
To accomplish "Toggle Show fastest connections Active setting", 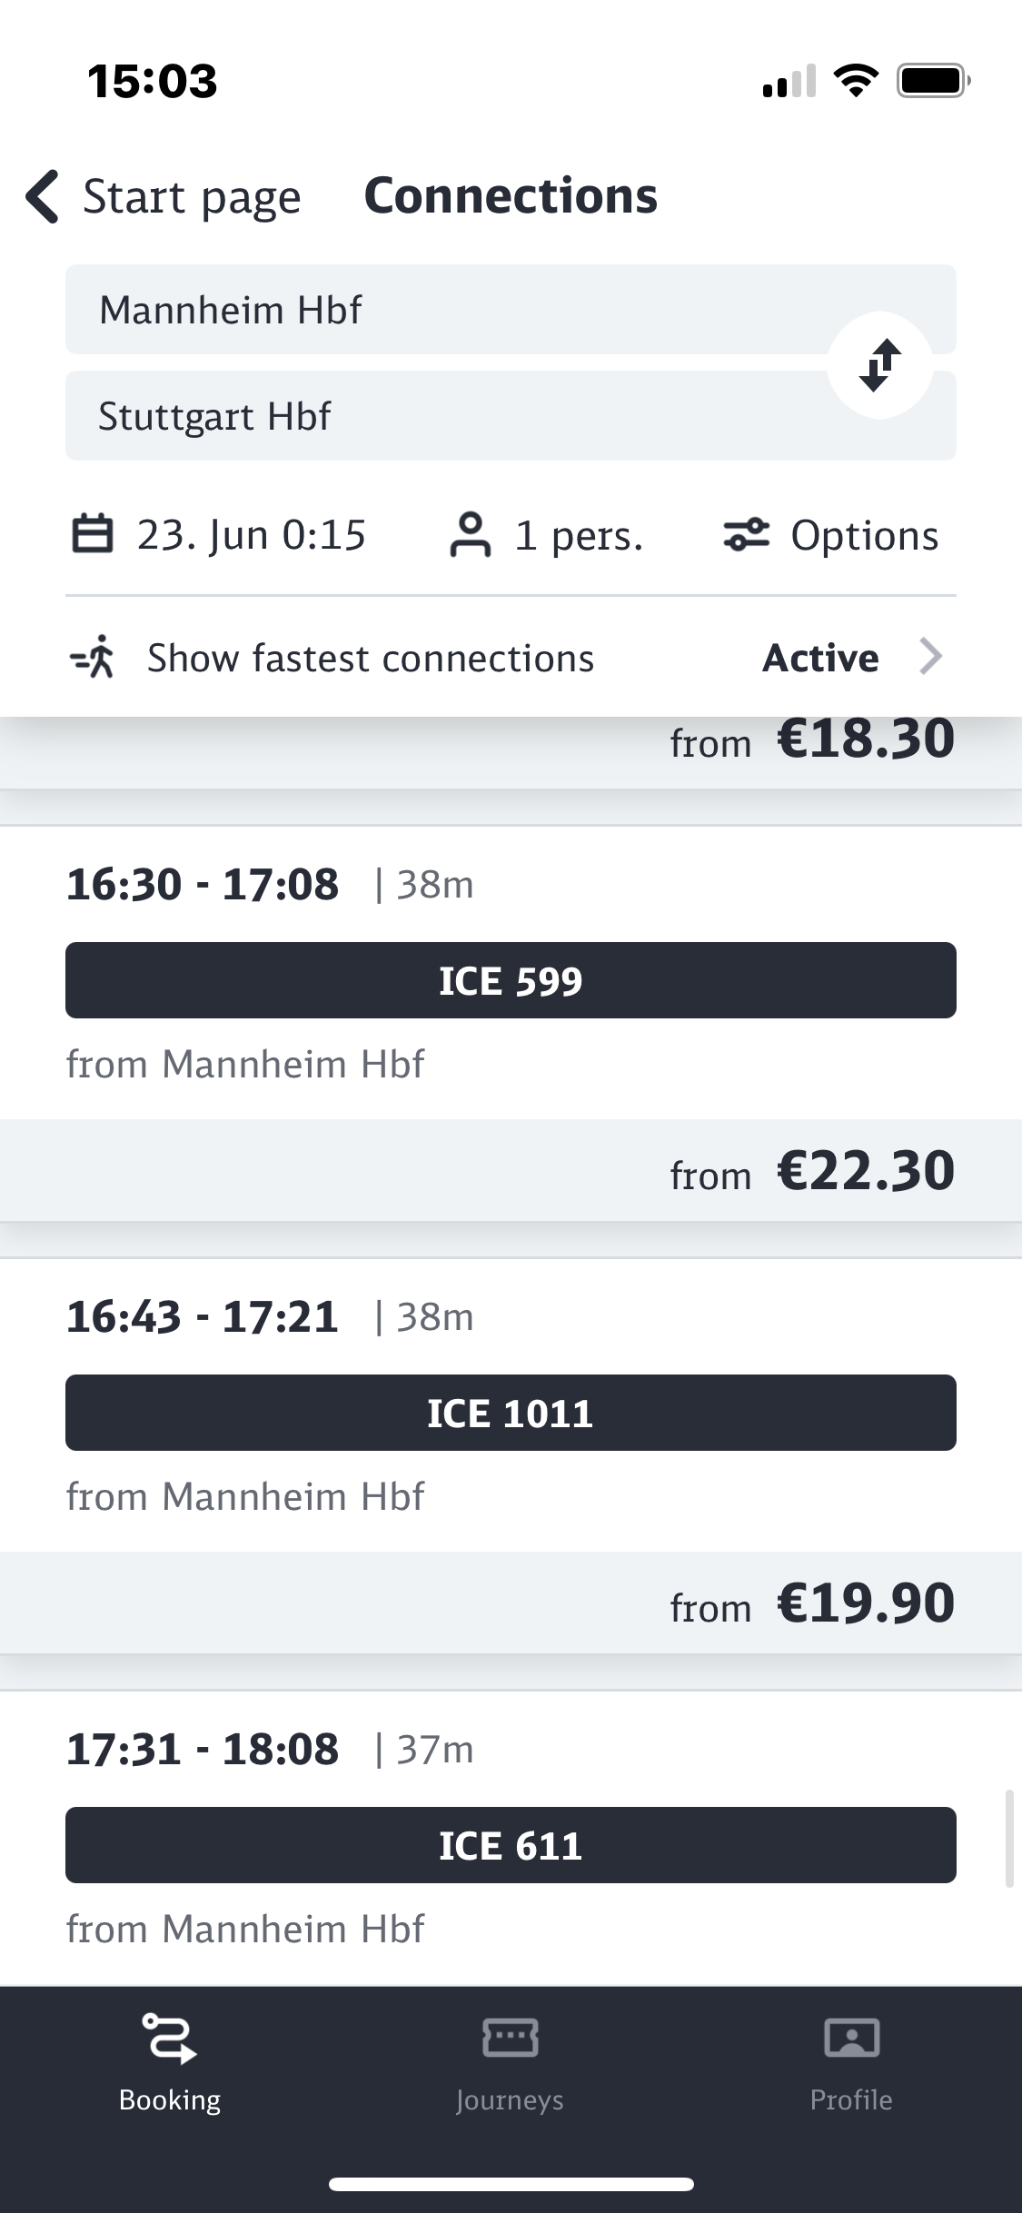I will point(820,658).
